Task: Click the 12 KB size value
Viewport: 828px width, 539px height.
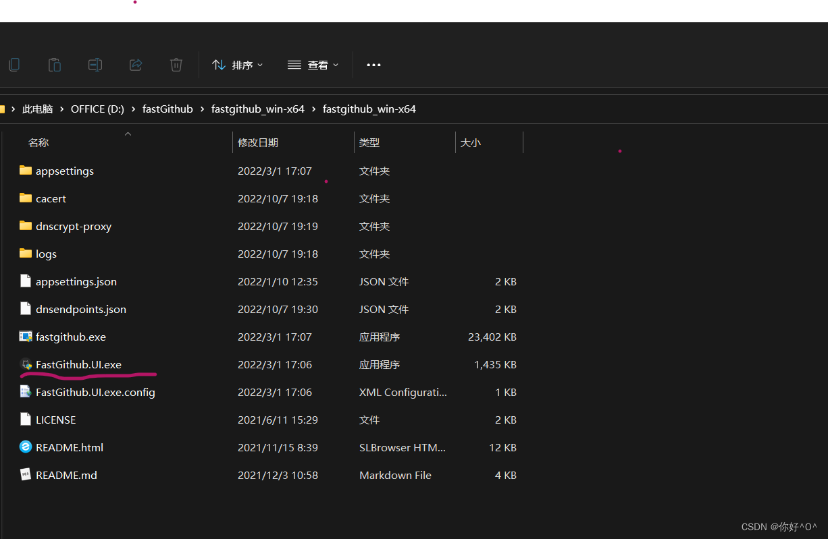Action: (x=503, y=447)
